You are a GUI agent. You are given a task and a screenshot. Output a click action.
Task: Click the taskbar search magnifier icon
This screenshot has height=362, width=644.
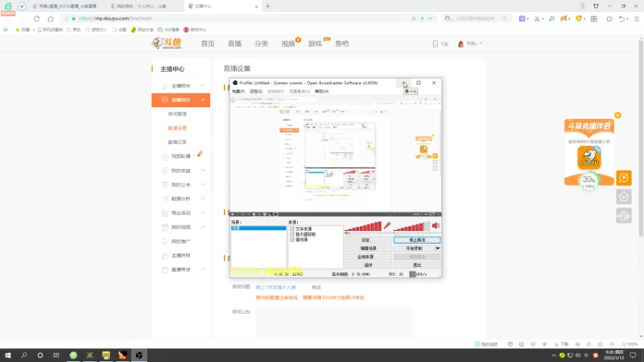[x=24, y=355]
